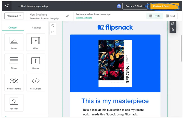Click the redo arrow icon
The width and height of the screenshot is (184, 118).
point(53,32)
